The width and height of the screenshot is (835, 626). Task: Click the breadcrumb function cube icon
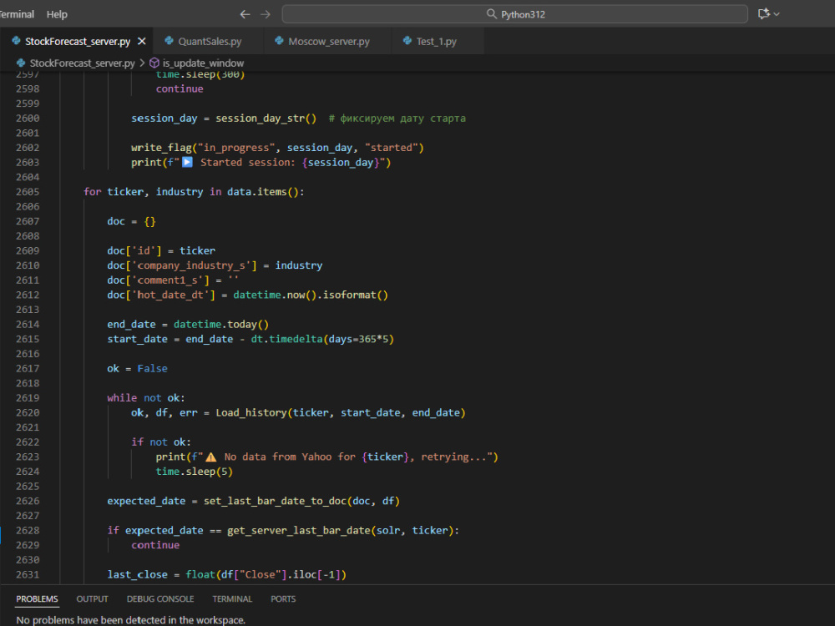[154, 63]
